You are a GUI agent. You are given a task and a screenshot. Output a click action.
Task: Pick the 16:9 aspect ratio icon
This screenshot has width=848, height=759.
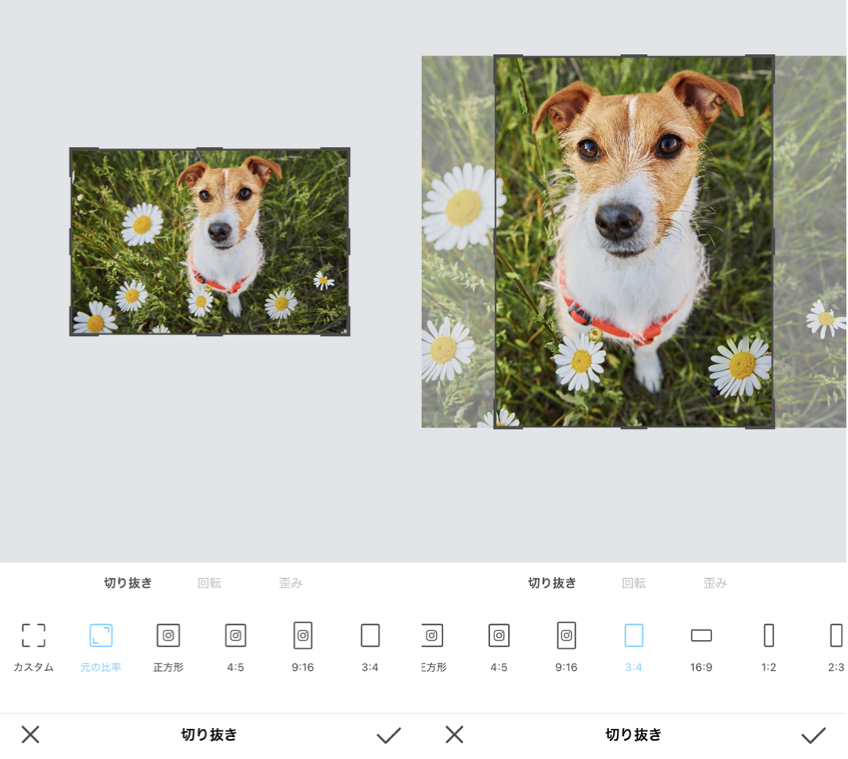click(x=701, y=636)
